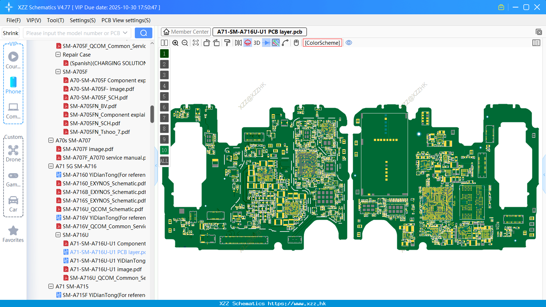546x307 pixels.
Task: Open the model search dropdown arrow
Action: pos(125,33)
